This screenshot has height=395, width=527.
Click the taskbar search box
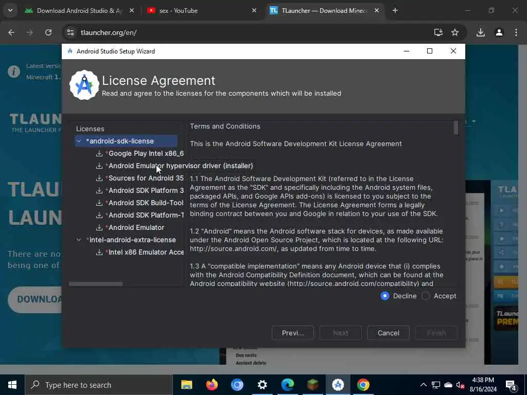[x=98, y=385]
